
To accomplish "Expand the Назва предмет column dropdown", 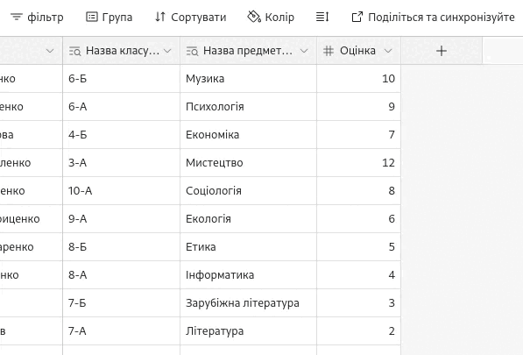I will click(304, 51).
